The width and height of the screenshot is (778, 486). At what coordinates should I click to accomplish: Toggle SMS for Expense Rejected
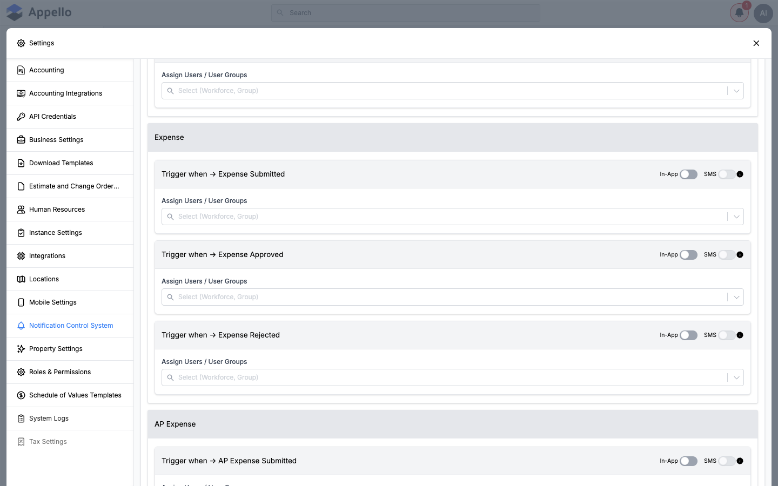(x=727, y=335)
